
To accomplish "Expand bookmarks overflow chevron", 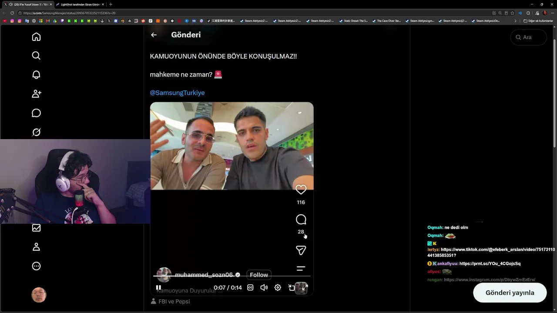I will click(516, 21).
